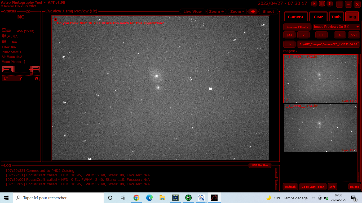Open Info for the selected image
The width and height of the screenshot is (362, 203).
click(x=332, y=187)
